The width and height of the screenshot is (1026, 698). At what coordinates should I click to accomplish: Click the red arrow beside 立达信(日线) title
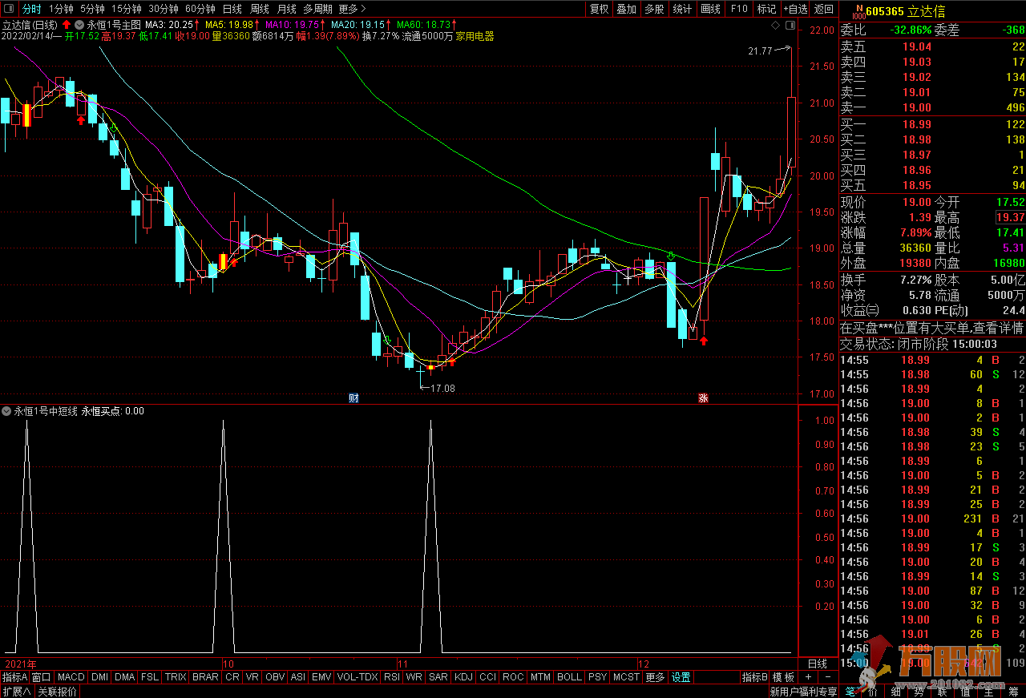67,25
